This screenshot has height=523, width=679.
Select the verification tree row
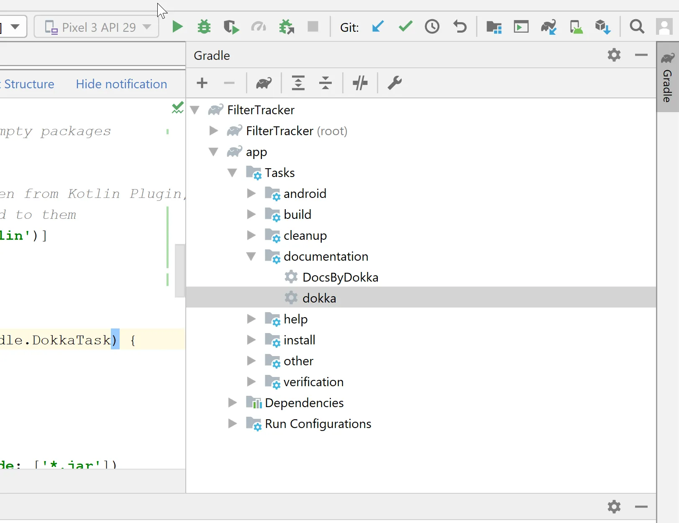pos(421,382)
